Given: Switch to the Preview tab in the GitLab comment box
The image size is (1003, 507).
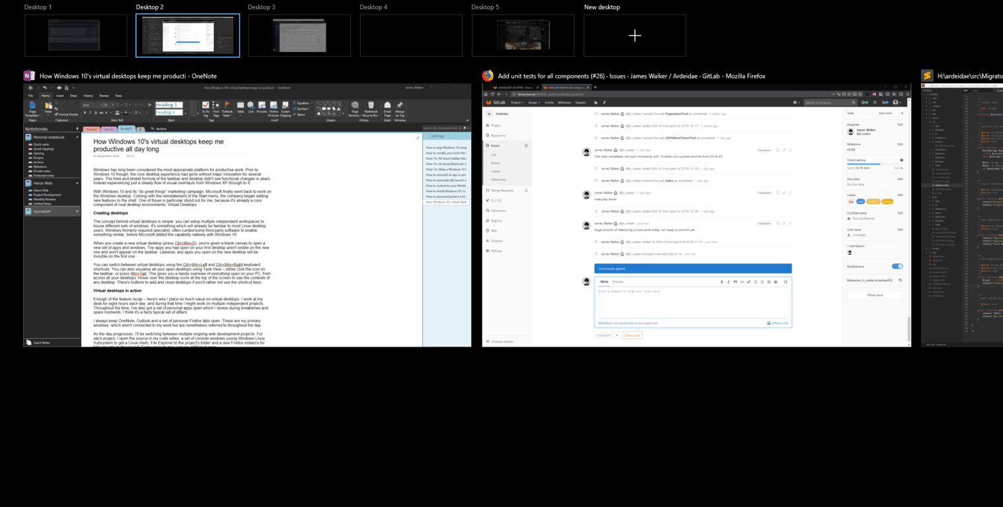Looking at the screenshot, I should point(618,282).
